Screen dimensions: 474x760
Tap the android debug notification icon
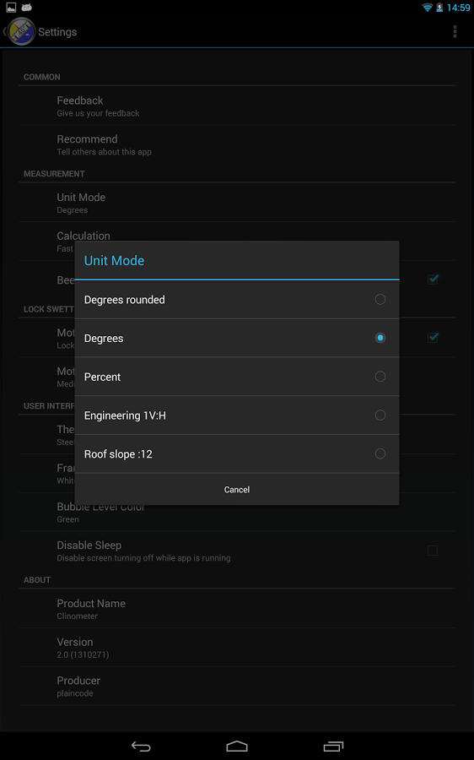[27, 8]
